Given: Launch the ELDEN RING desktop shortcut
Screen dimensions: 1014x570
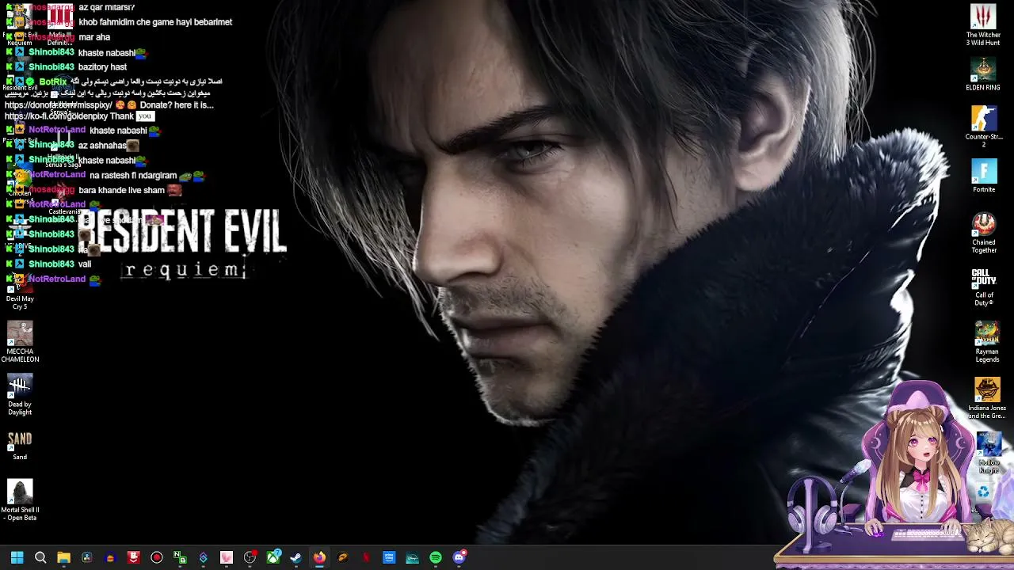Looking at the screenshot, I should point(984,74).
